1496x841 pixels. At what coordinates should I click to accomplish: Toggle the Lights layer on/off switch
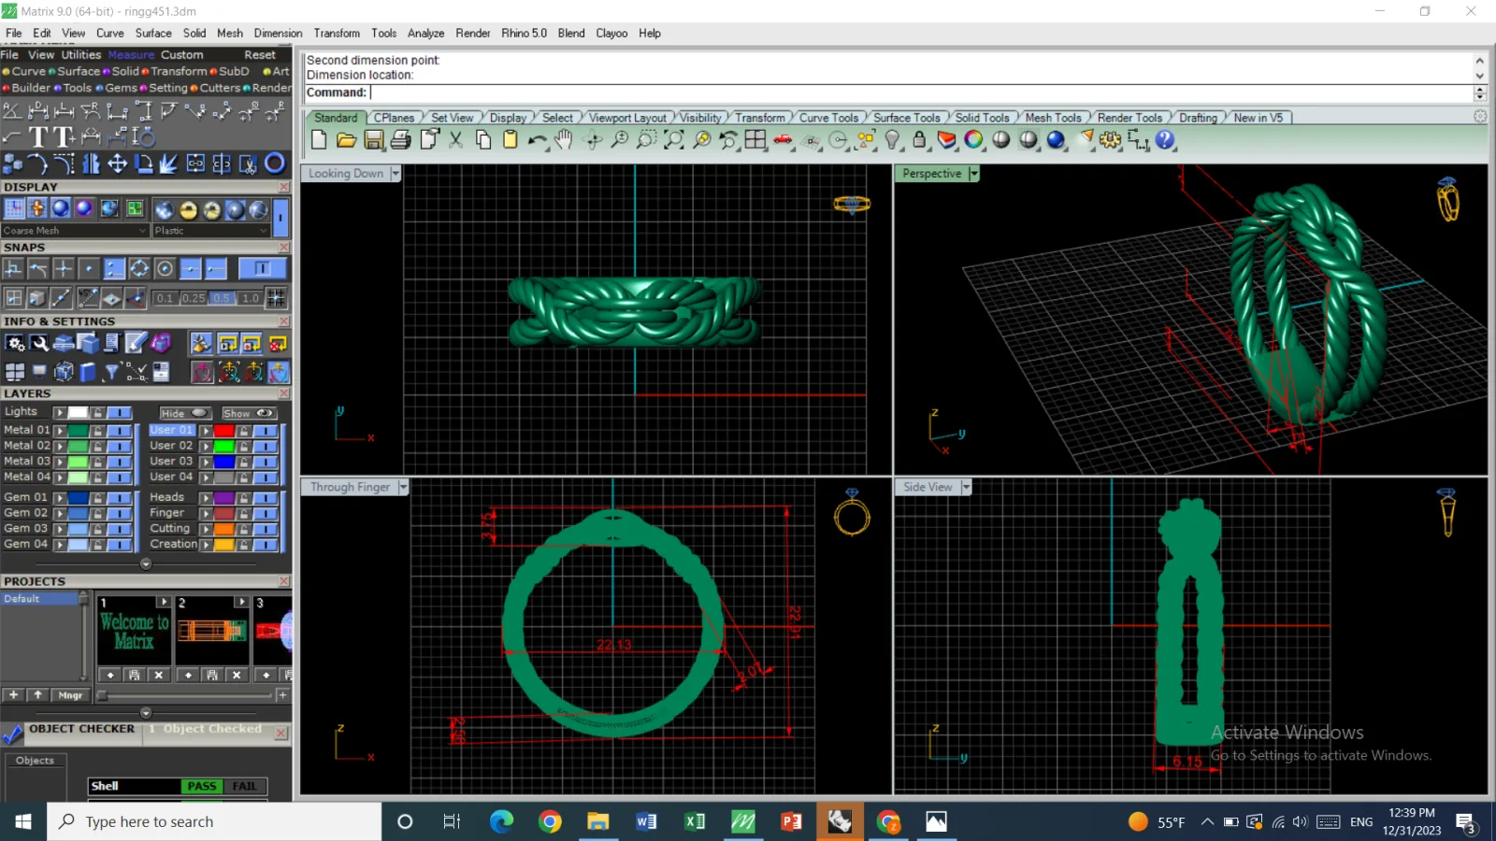click(119, 413)
